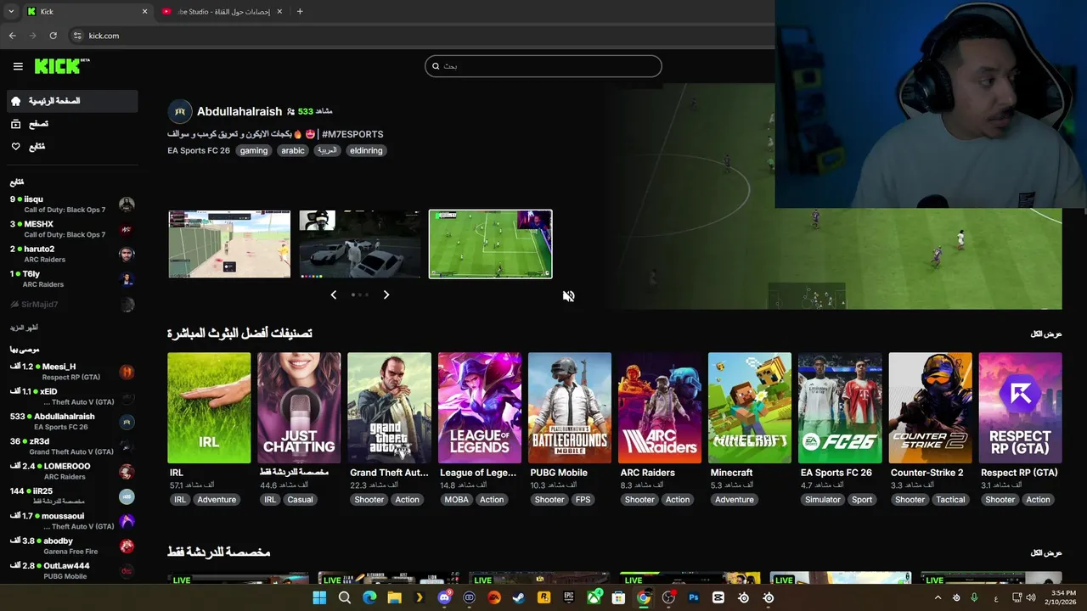This screenshot has height=611, width=1087.
Task: Open zR3d recommended channel
Action: 71,446
